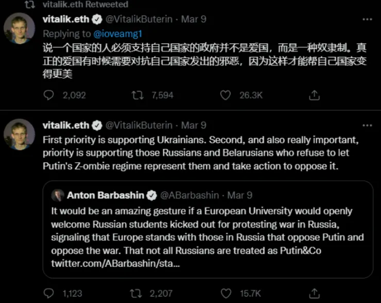Click Anton Barbashin's small profile picture
This screenshot has height=303, width=381.
[58, 195]
